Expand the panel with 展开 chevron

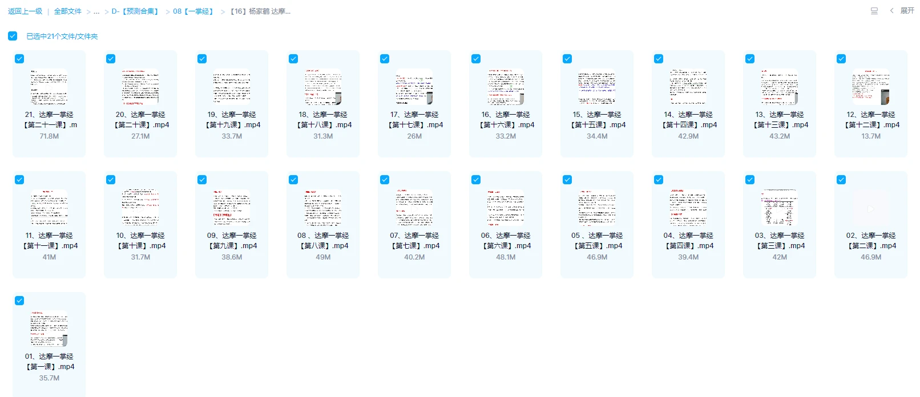(x=902, y=11)
